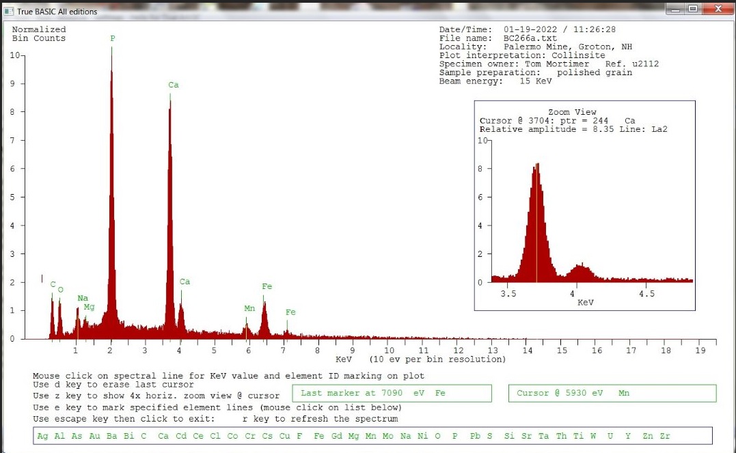Maximize the True BASIC window
Image resolution: width=736 pixels, height=453 pixels.
[693, 9]
